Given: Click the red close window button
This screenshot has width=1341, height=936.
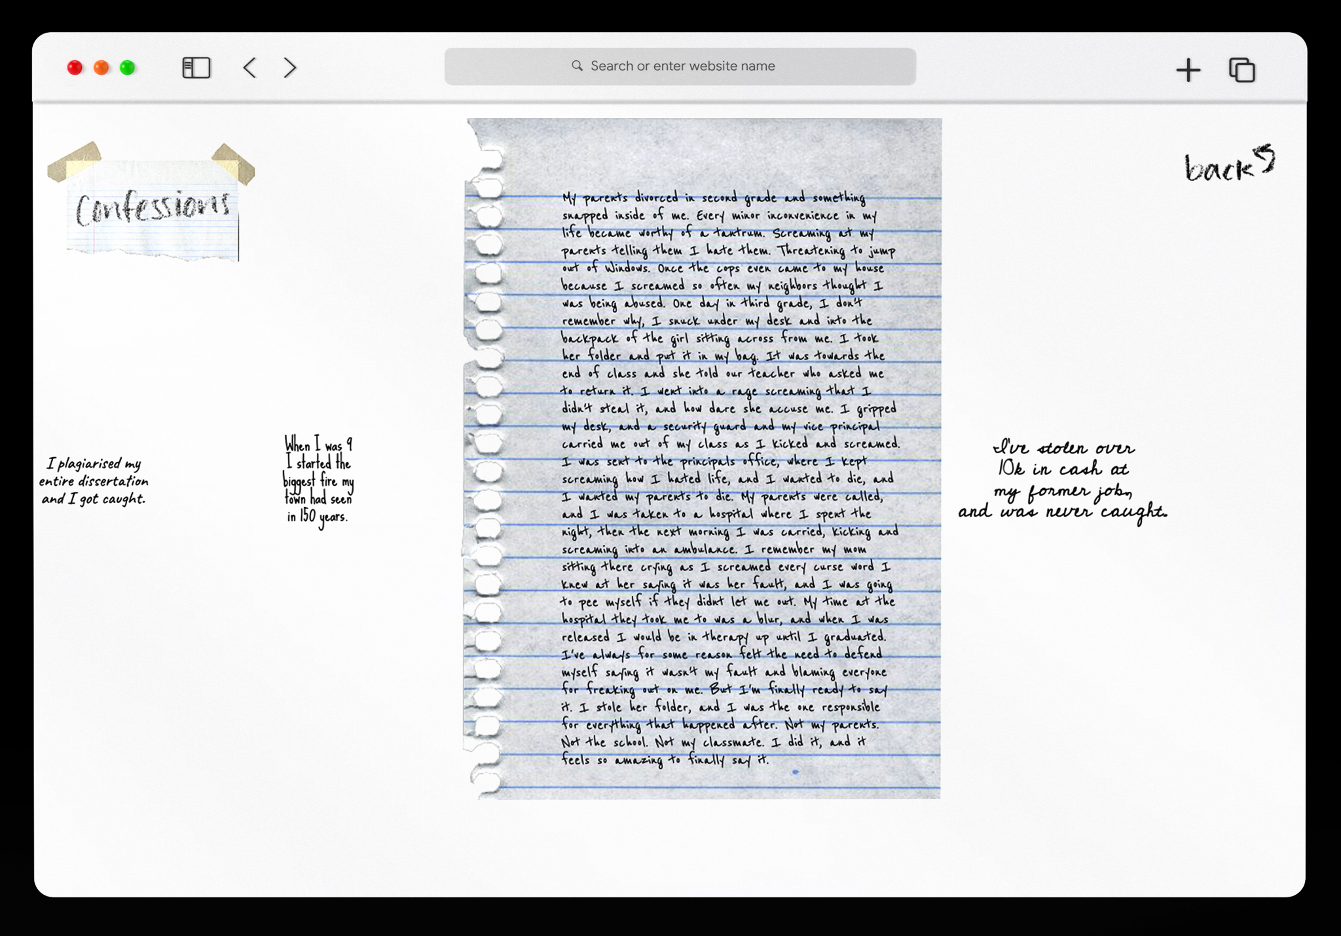Looking at the screenshot, I should [75, 67].
